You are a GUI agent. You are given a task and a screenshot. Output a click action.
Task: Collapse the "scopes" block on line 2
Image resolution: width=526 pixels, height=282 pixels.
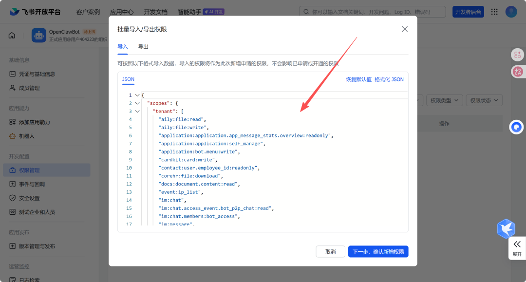click(137, 103)
